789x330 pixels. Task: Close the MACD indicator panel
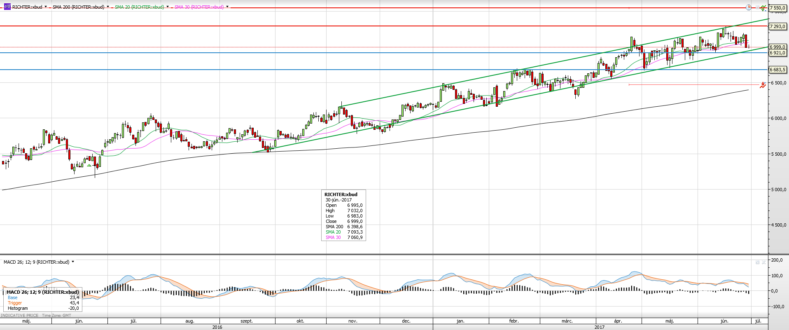[x=764, y=262]
